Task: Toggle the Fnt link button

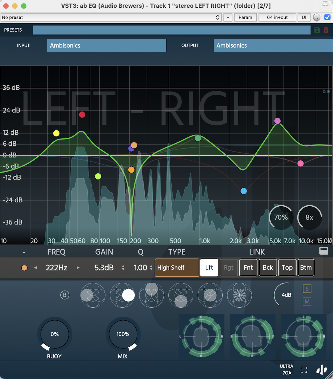Action: pyautogui.click(x=248, y=268)
